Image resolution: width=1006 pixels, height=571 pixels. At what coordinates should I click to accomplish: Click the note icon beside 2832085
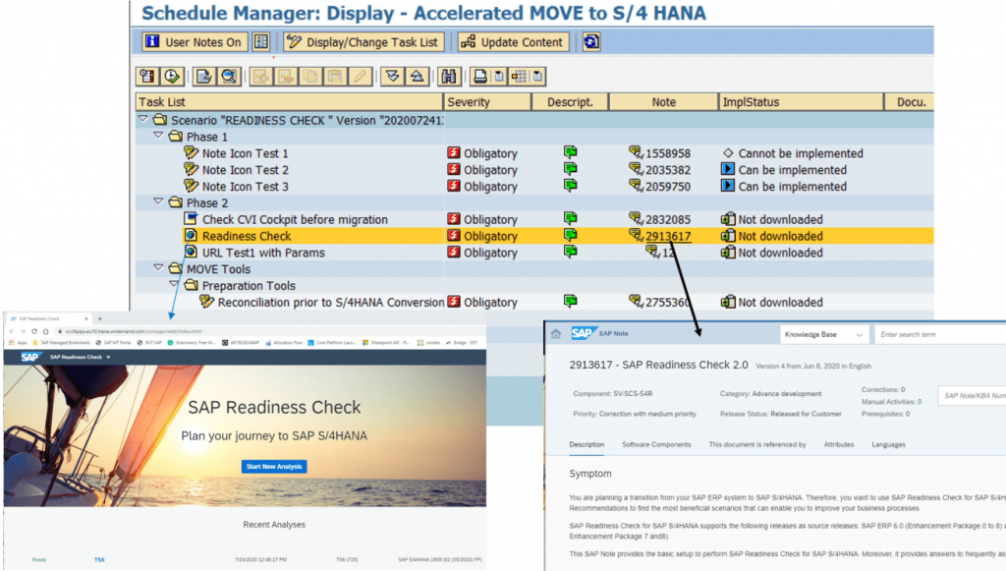636,219
